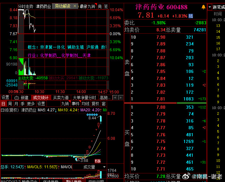Click sell level 1 price 7.81

pos(161,99)
